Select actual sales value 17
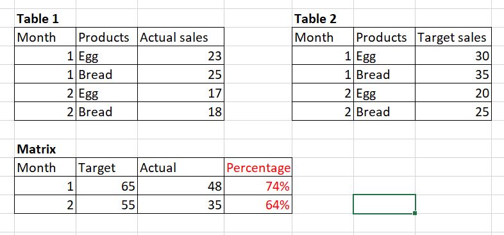 point(181,93)
